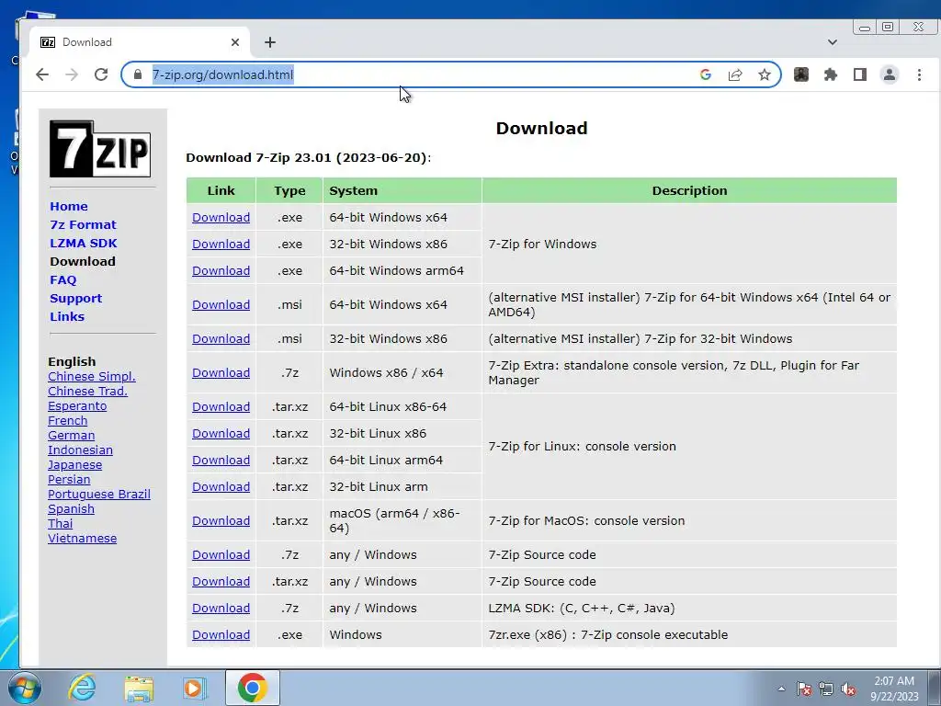Open the Home navigation link
The width and height of the screenshot is (941, 706).
[x=69, y=206]
